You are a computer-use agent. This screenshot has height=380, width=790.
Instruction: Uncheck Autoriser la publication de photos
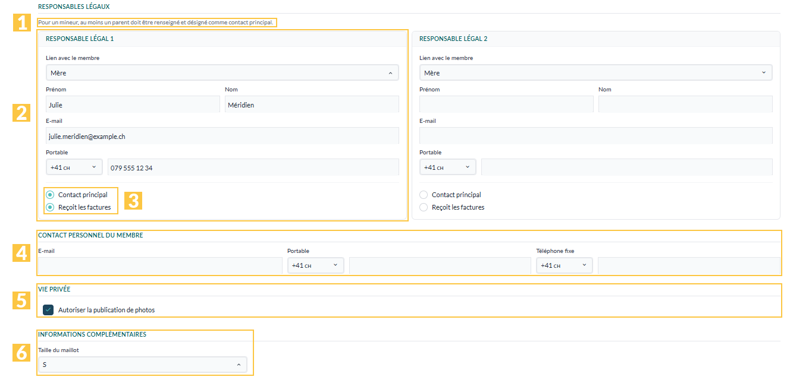pos(48,310)
